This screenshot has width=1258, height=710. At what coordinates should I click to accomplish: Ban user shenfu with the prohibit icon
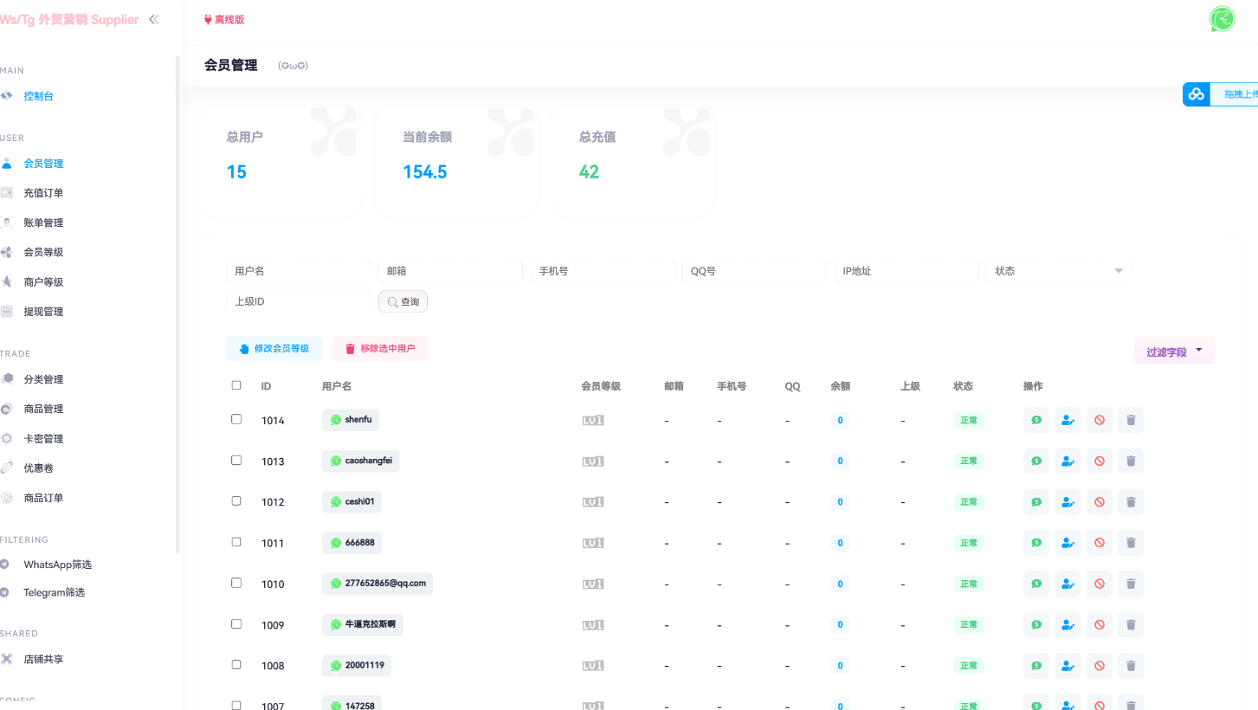[1100, 420]
